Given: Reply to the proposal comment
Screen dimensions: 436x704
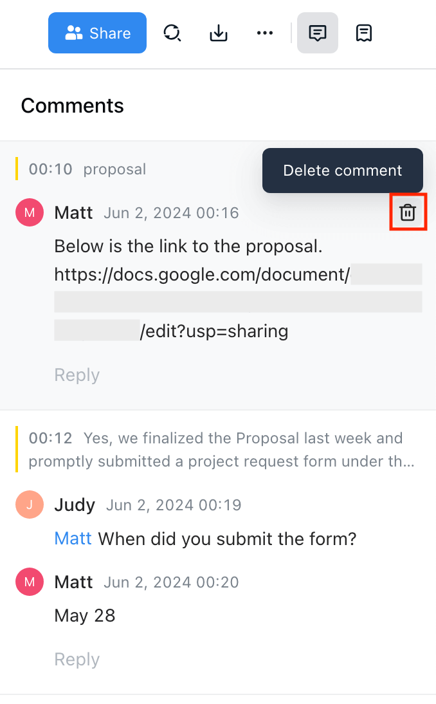Looking at the screenshot, I should click(77, 375).
